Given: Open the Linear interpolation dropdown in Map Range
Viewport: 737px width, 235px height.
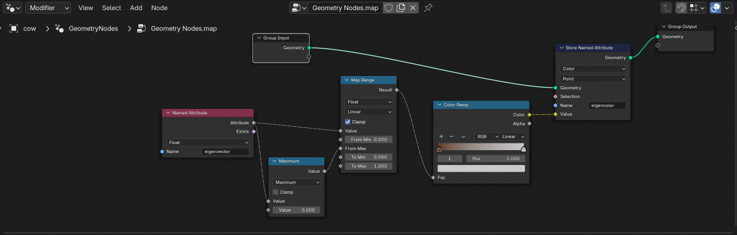Looking at the screenshot, I should [x=369, y=111].
